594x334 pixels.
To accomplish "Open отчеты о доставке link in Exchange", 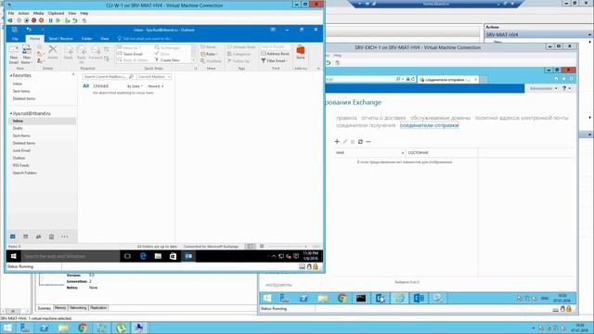I will click(383, 118).
